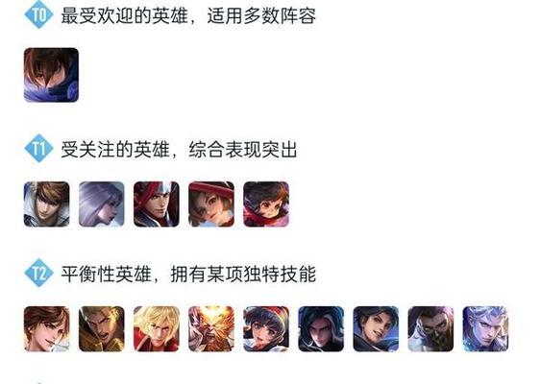Select the T0 hero with purple scarf
Viewport: 541px width, 384px height.
tap(51, 75)
